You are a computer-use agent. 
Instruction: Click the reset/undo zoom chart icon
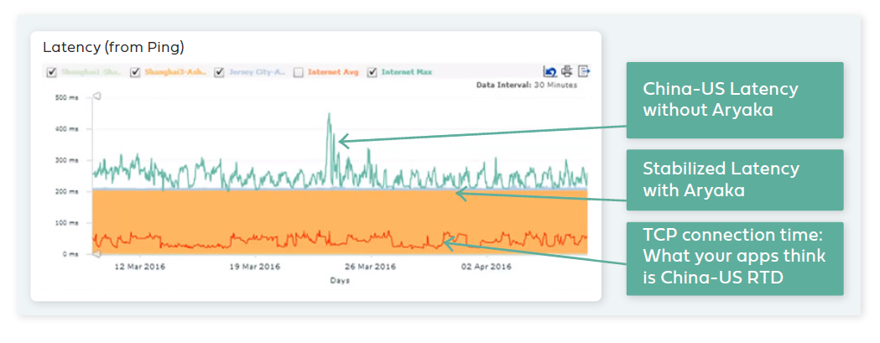(x=549, y=71)
